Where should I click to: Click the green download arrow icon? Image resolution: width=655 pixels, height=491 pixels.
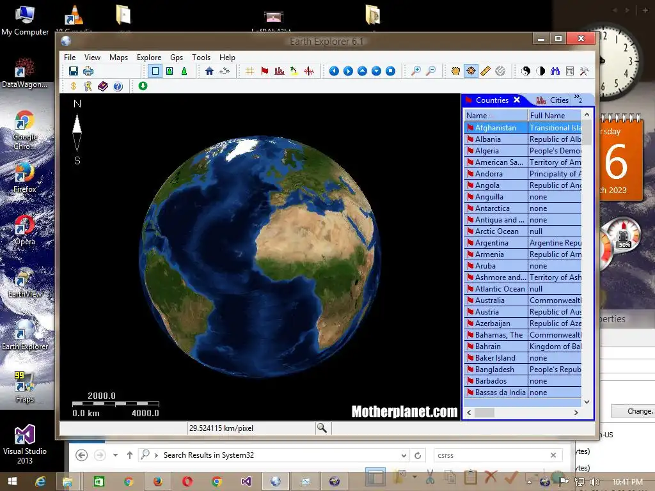tap(143, 86)
